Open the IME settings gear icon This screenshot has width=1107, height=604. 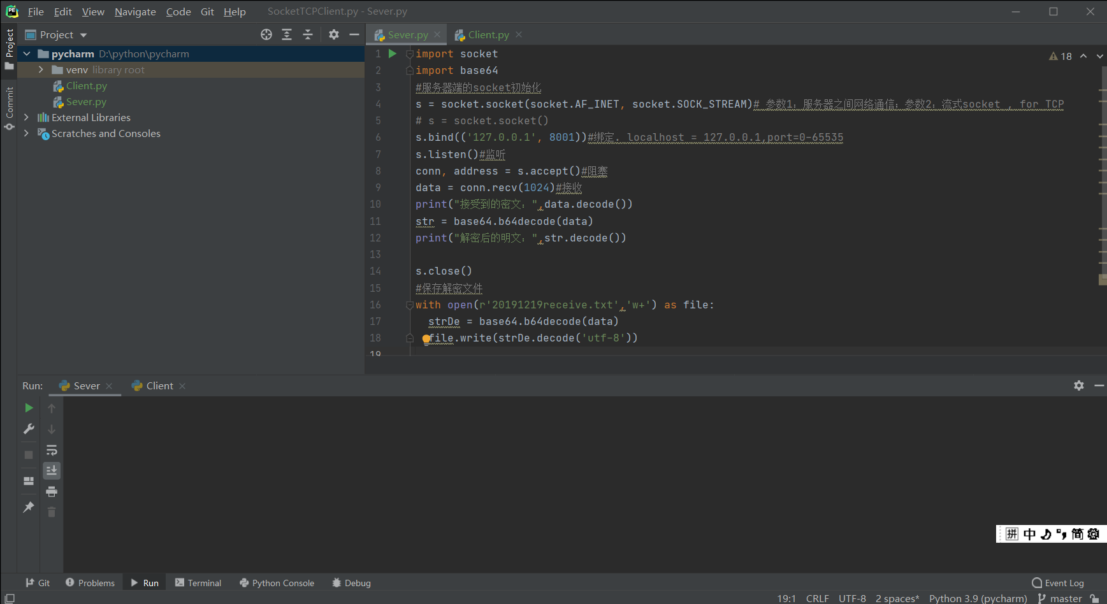[1094, 534]
